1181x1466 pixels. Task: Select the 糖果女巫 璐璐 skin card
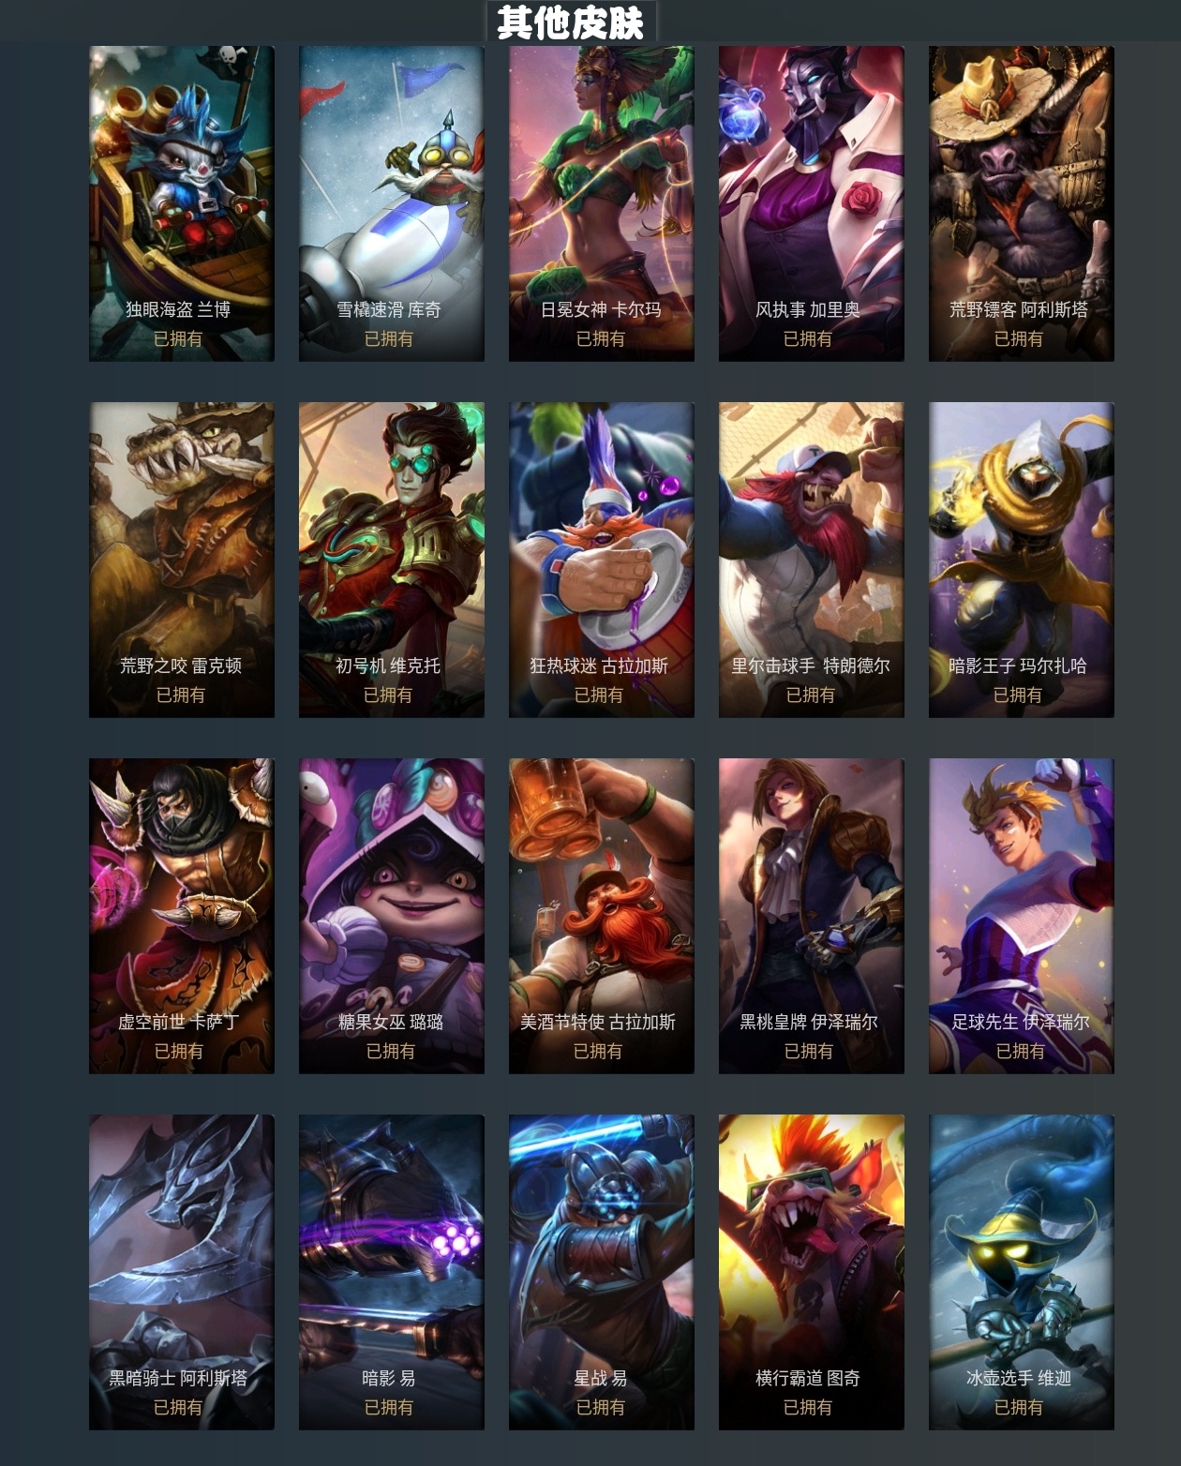(392, 916)
